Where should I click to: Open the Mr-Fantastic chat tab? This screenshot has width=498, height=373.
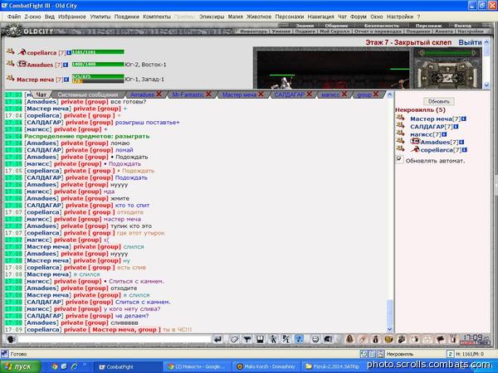[188, 94]
